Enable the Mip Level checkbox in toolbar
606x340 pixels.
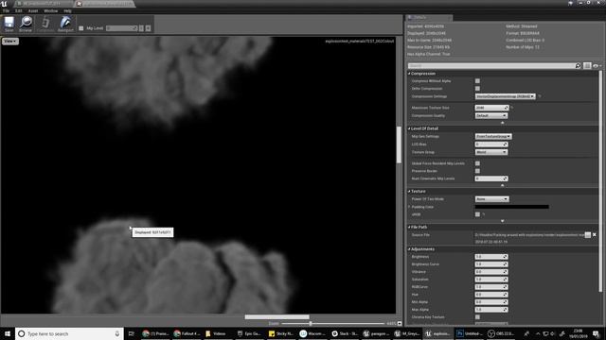pyautogui.click(x=81, y=28)
